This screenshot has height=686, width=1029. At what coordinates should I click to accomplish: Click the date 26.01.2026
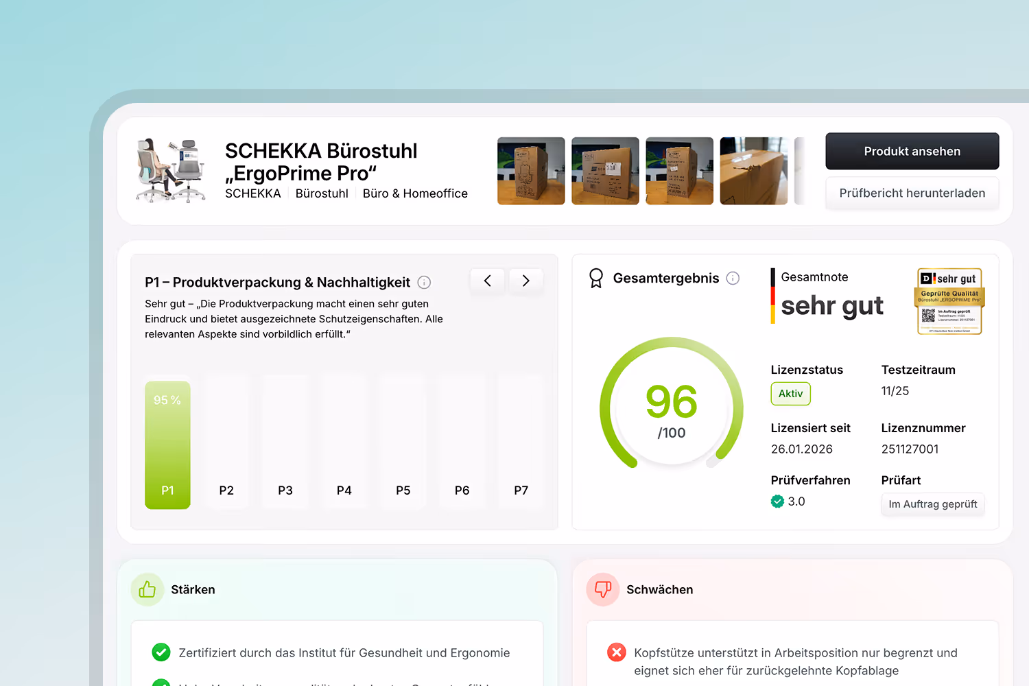tap(801, 449)
